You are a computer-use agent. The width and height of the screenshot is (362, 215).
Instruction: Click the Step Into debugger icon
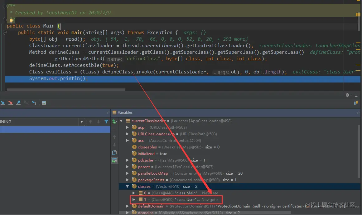coord(2,103)
